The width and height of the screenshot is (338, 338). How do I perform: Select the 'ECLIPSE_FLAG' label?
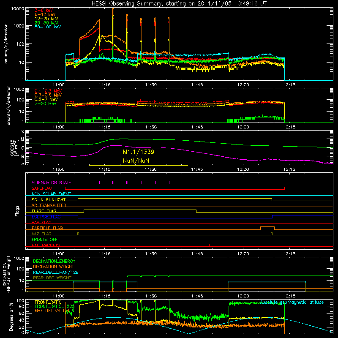46,217
